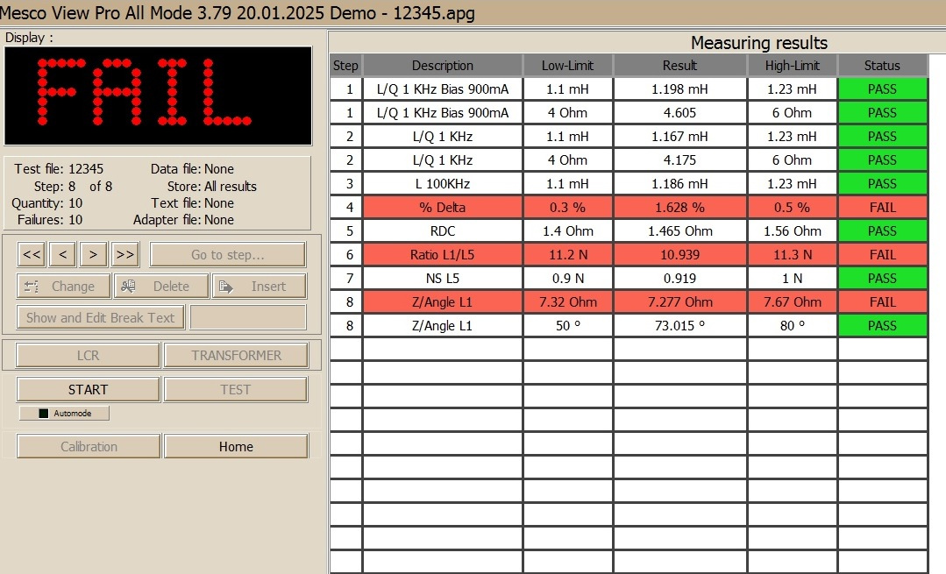Click the Insert step button icon
Image resolution: width=946 pixels, height=574 pixels.
point(226,287)
